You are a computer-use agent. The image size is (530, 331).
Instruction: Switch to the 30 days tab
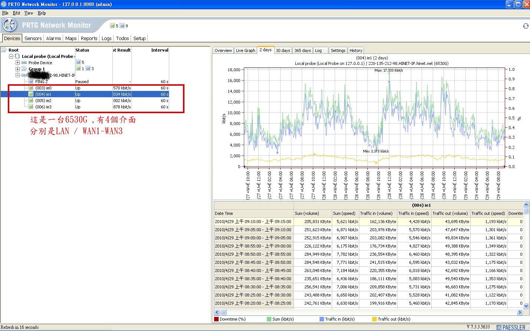283,50
